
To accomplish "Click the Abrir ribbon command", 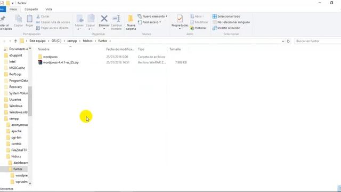I will tap(197, 17).
